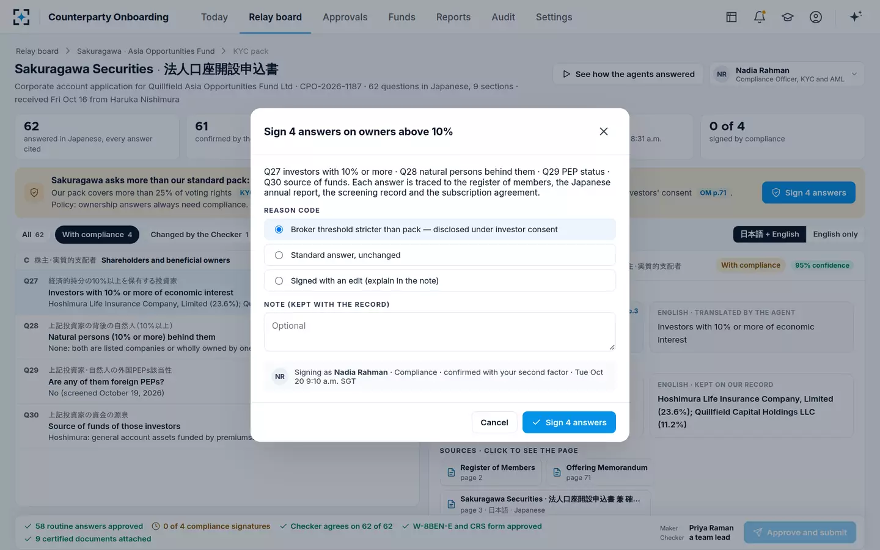Open the Funds tab
The width and height of the screenshot is (880, 550).
pyautogui.click(x=402, y=17)
